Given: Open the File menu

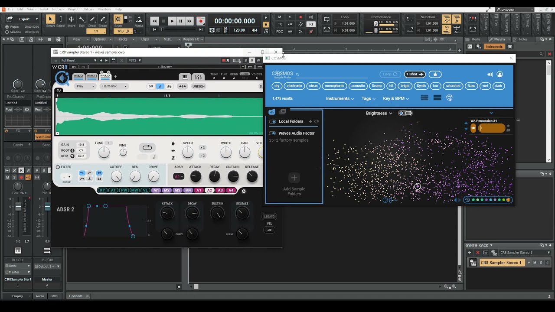Looking at the screenshot, I should (x=10, y=9).
